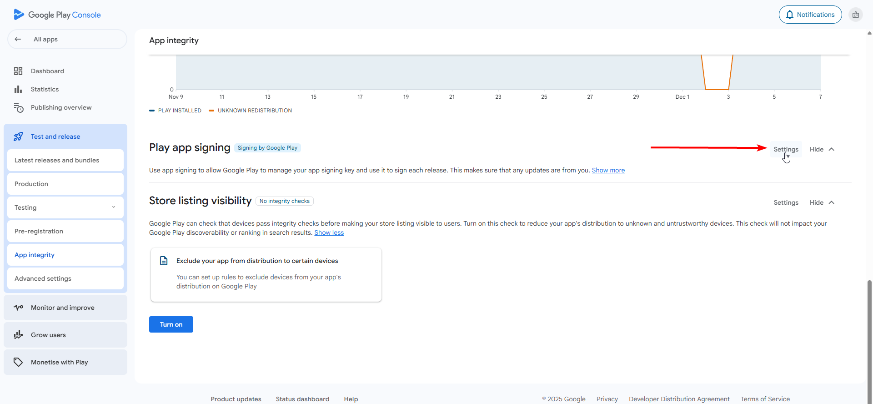Image resolution: width=873 pixels, height=404 pixels.
Task: Open the Help footer link
Action: tap(351, 399)
